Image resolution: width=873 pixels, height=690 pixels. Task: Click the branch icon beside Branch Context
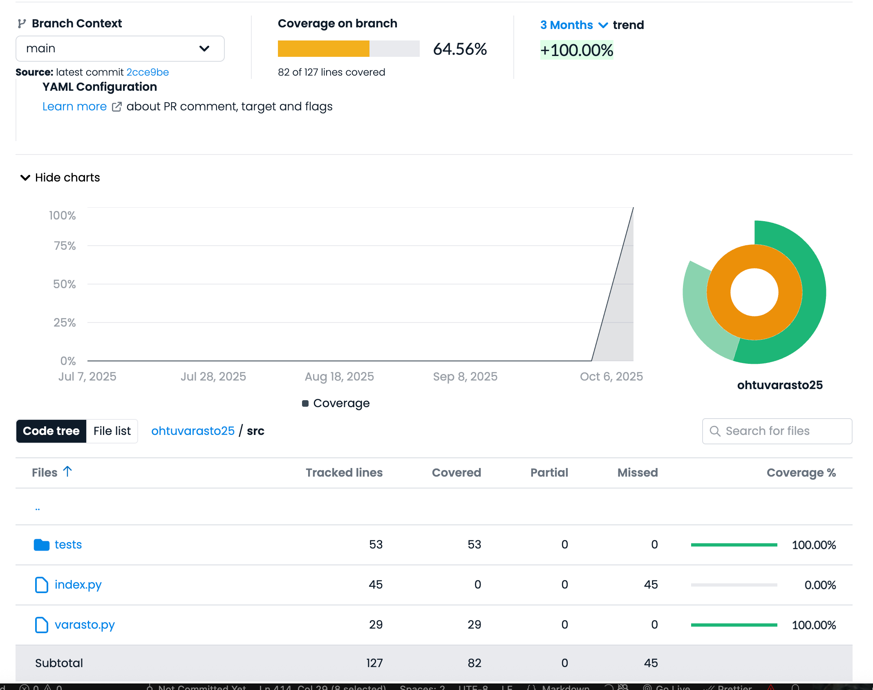[x=22, y=24]
